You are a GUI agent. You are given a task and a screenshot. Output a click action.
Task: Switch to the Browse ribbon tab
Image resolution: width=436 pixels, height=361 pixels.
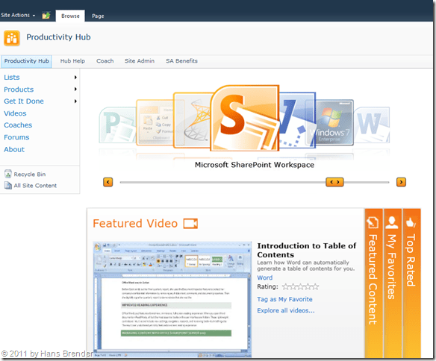pyautogui.click(x=70, y=16)
